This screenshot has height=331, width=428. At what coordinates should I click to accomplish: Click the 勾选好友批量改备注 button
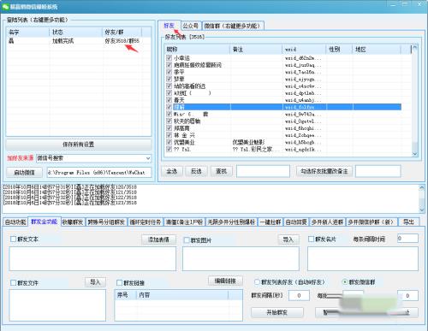[324, 171]
